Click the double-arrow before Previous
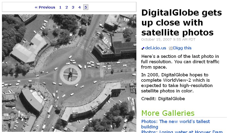Viewport: 227px width, 133px height. pos(36,7)
